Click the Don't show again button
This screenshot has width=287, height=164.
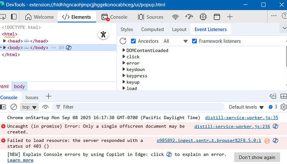point(257,157)
